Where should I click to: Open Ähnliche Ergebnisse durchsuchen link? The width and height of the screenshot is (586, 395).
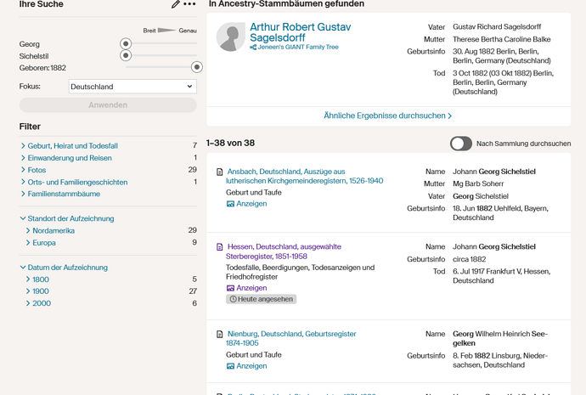coord(388,116)
